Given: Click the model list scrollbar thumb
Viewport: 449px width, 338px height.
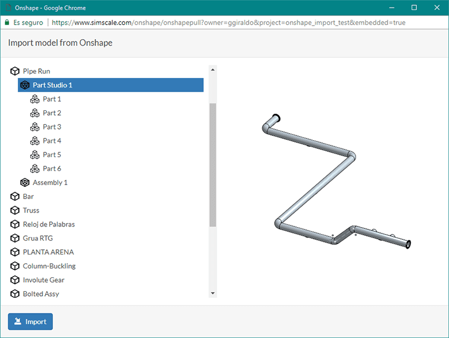Looking at the screenshot, I should [213, 165].
